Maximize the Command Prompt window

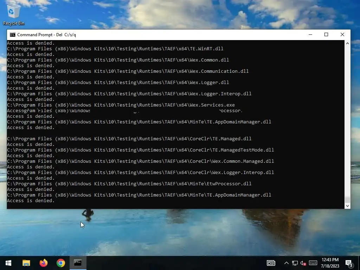pyautogui.click(x=326, y=35)
